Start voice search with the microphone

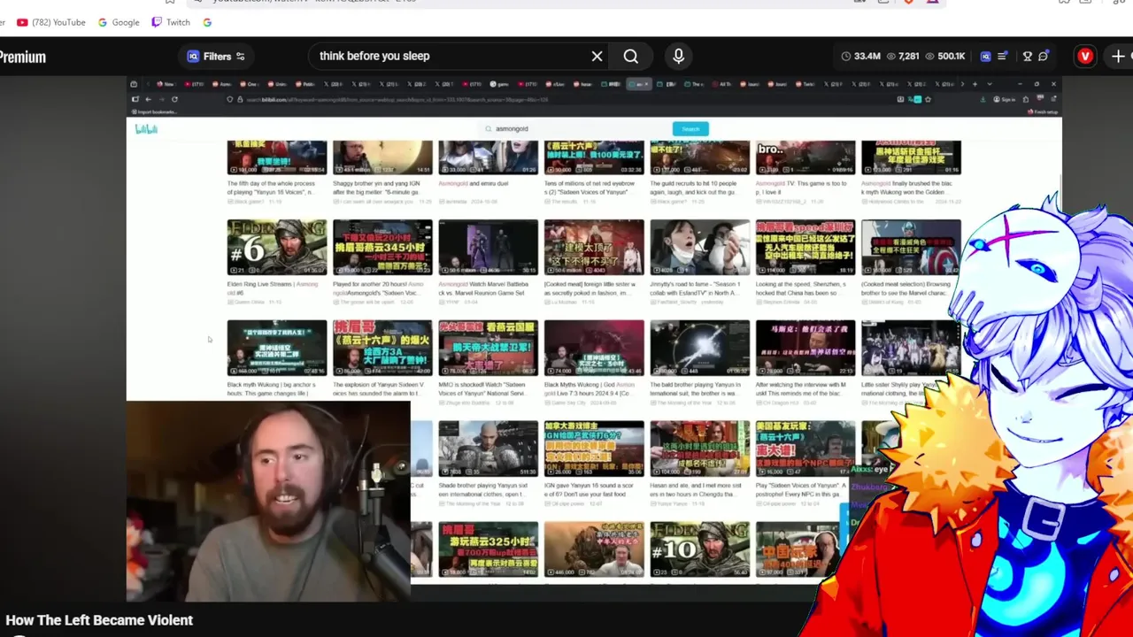[678, 57]
